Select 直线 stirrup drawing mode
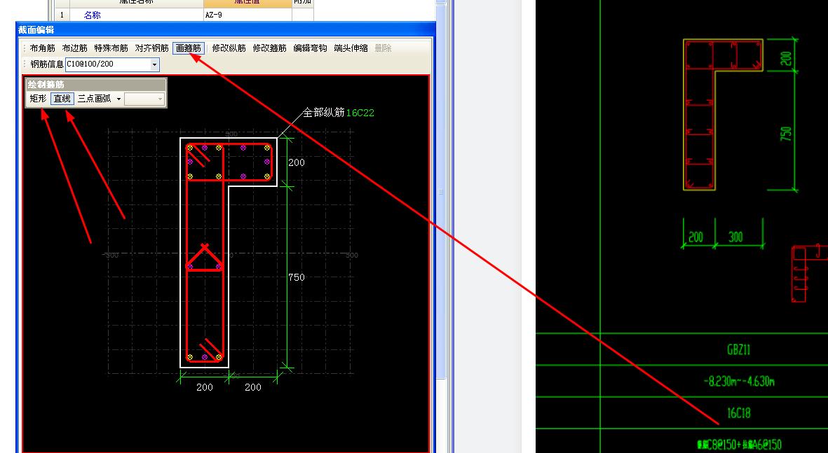Viewport: 828px width, 453px height. (x=62, y=99)
